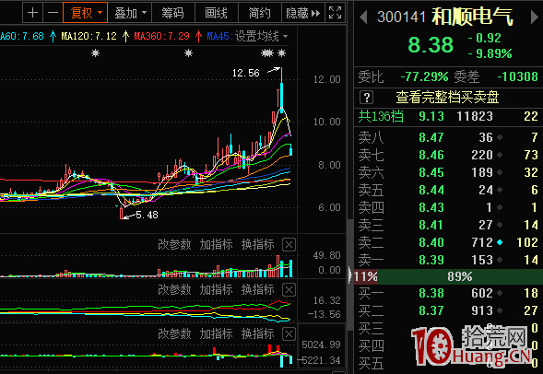Select 卖四 row price 8.43
Viewport: 543px width, 374px height.
tap(431, 207)
